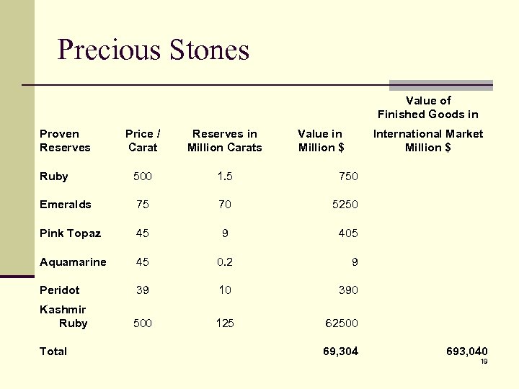The width and height of the screenshot is (519, 389).
Task: Click the Kashmir Ruby row label
Action: 63,316
